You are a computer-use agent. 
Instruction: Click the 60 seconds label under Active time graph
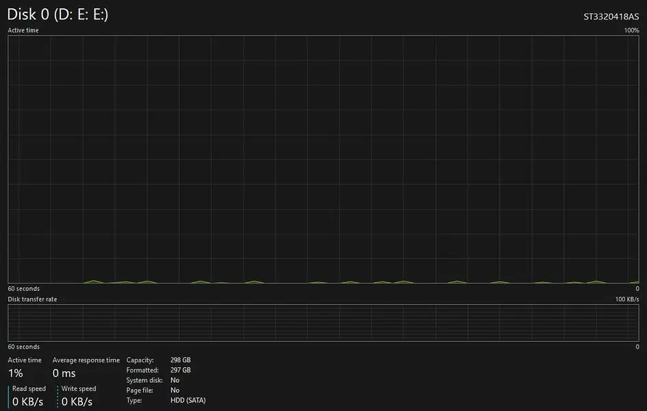23,289
